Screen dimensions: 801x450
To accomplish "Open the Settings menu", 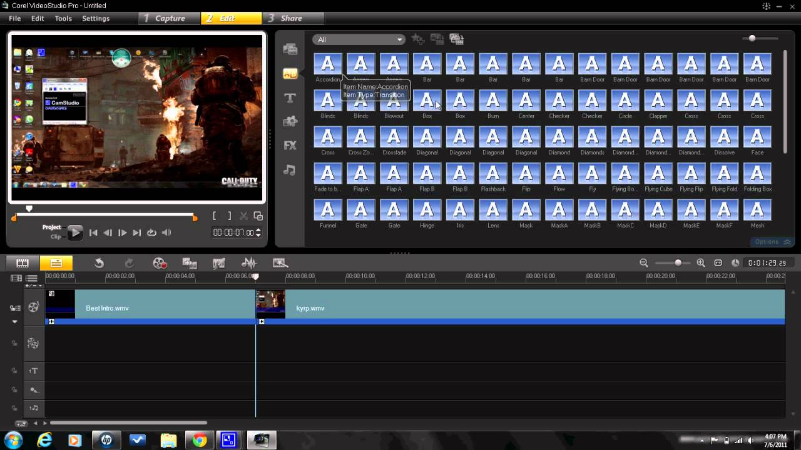I will coord(96,19).
